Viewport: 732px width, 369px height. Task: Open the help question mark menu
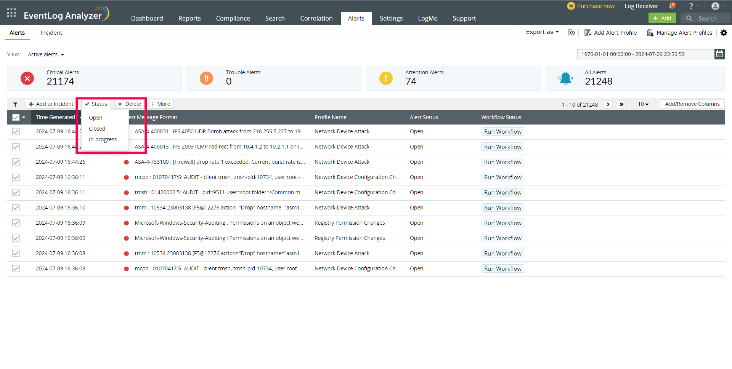pyautogui.click(x=691, y=6)
